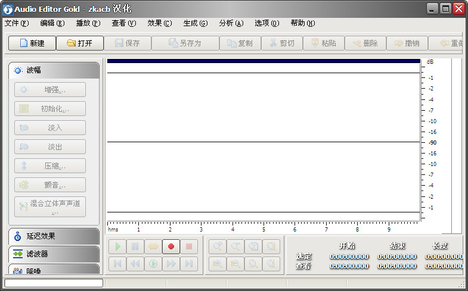The width and height of the screenshot is (468, 291).
Task: Expand the 延迟效果 delay effects section
Action: [x=54, y=236]
